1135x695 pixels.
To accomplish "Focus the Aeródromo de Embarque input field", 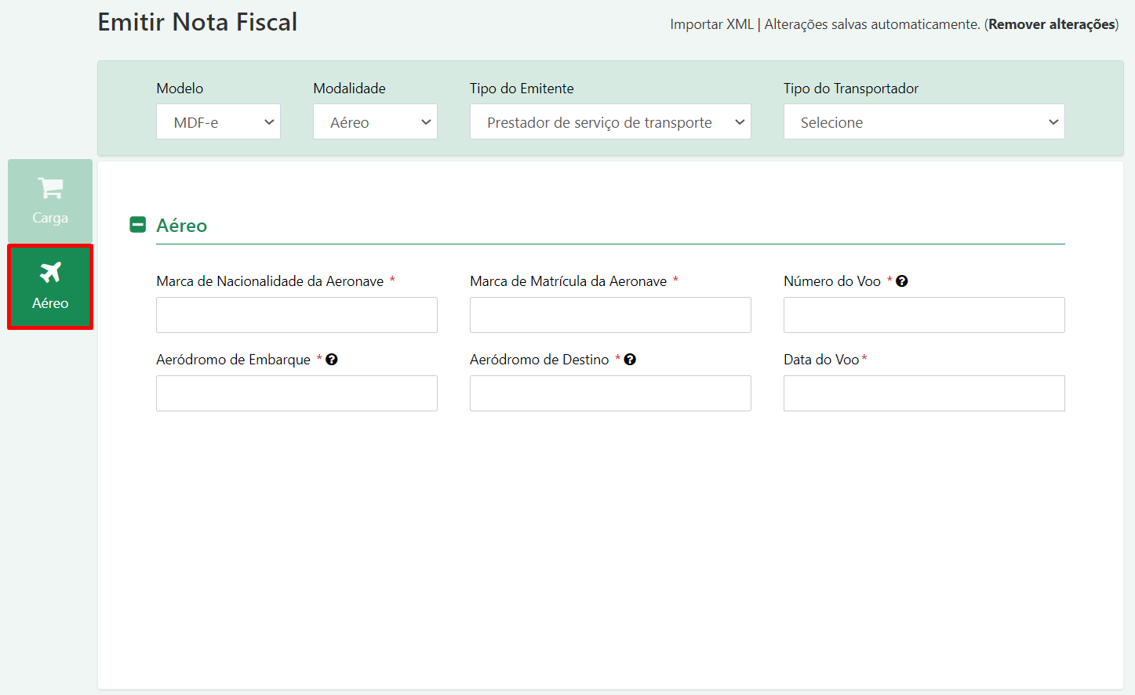I will [x=296, y=393].
